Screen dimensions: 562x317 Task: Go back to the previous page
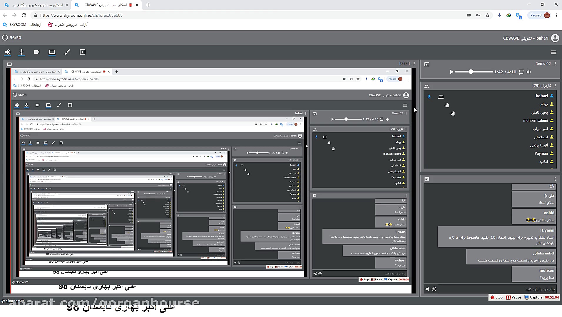[x=5, y=15]
